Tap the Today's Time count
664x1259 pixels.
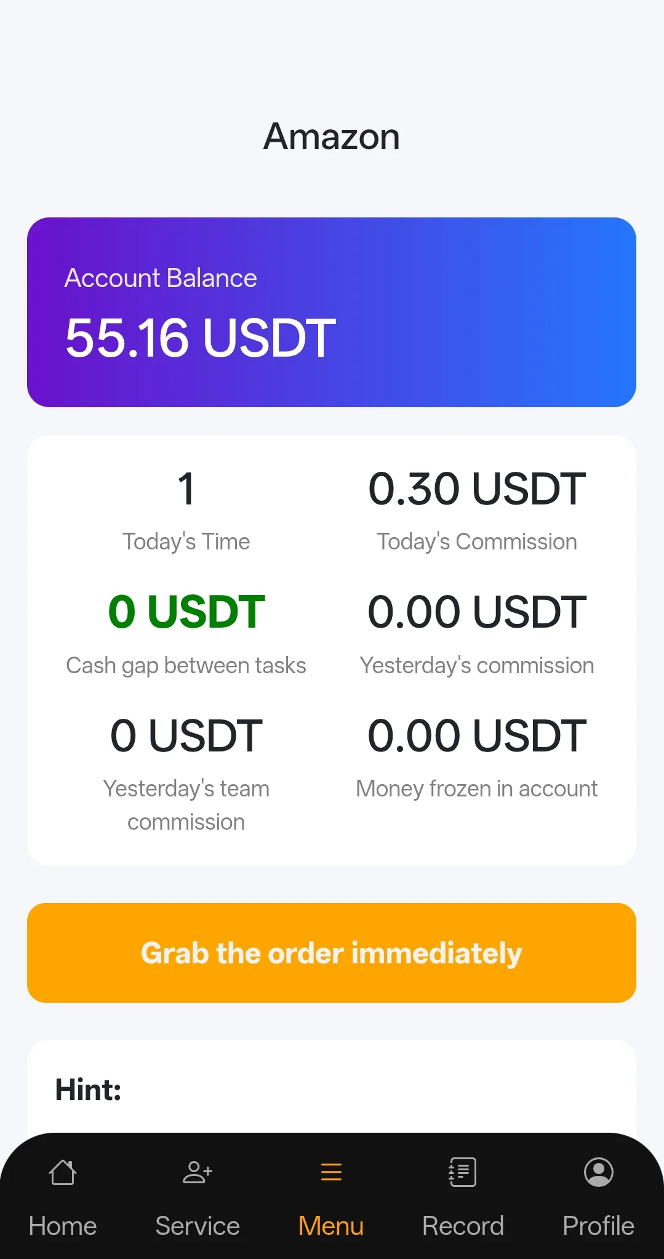click(x=186, y=489)
